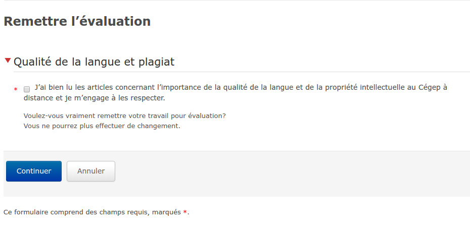Click the red asterisk in the footer note

tap(185, 213)
